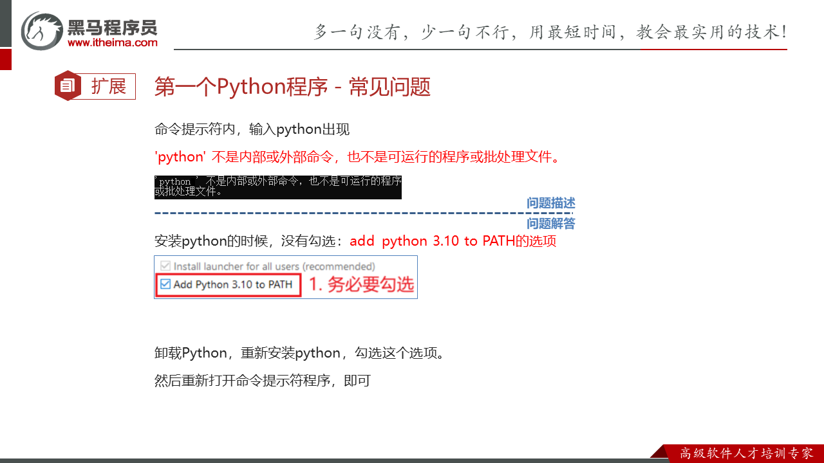
Task: Select the 扩展 label box
Action: point(108,86)
